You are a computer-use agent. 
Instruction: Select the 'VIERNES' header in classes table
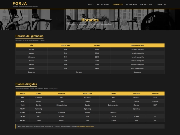coord(136,94)
